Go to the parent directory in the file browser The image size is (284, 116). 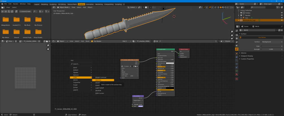pyautogui.click(x=9, y=11)
